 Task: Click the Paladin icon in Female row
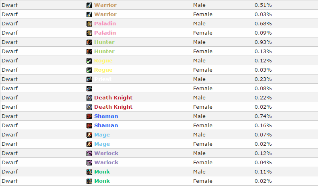pyautogui.click(x=89, y=33)
